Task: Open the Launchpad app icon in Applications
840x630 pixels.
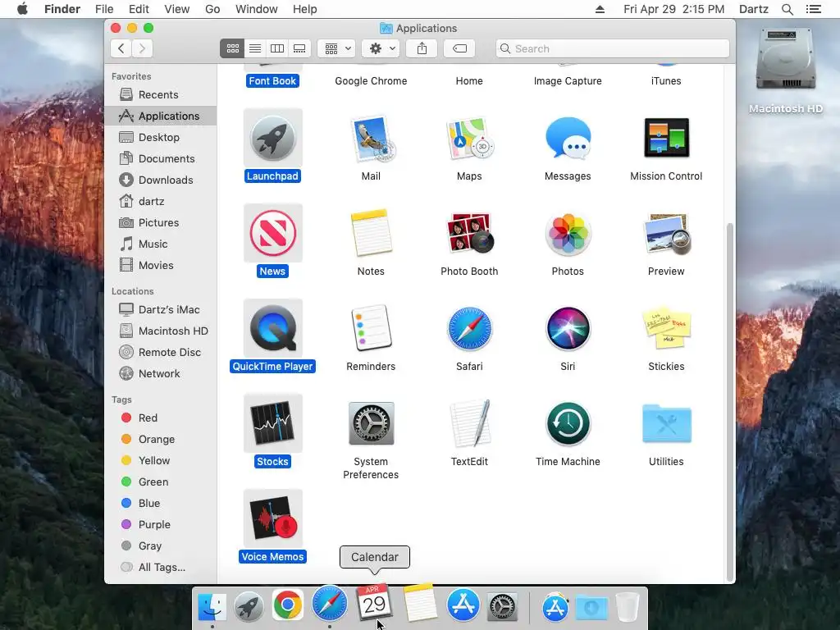Action: coord(272,138)
